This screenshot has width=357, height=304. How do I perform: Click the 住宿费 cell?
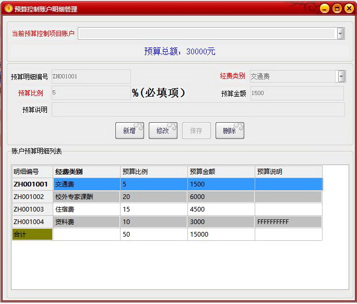point(87,209)
